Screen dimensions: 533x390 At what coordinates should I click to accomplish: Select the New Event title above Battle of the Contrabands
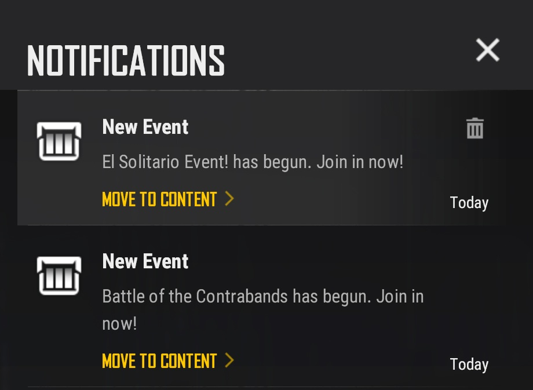tap(145, 261)
